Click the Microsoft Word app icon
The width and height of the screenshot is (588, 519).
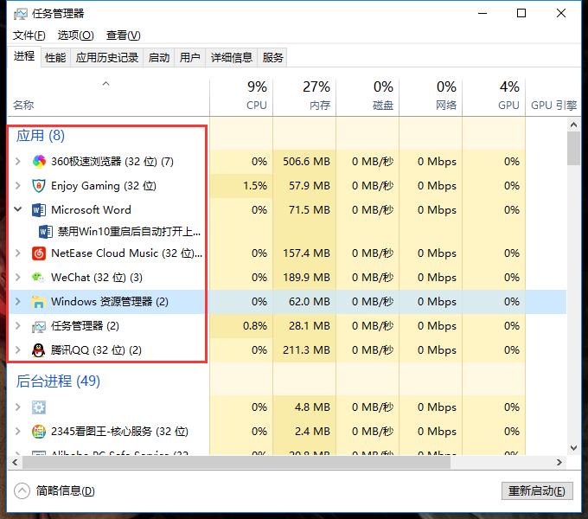[39, 210]
